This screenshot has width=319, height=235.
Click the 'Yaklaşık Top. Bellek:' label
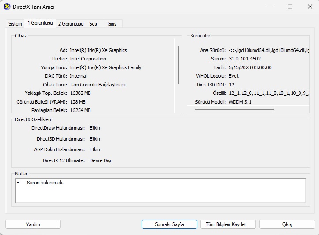pyautogui.click(x=46, y=93)
